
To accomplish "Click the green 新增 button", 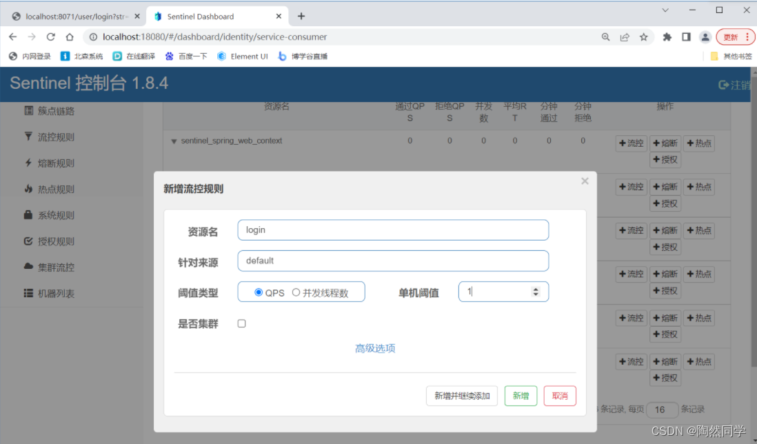I will click(521, 396).
